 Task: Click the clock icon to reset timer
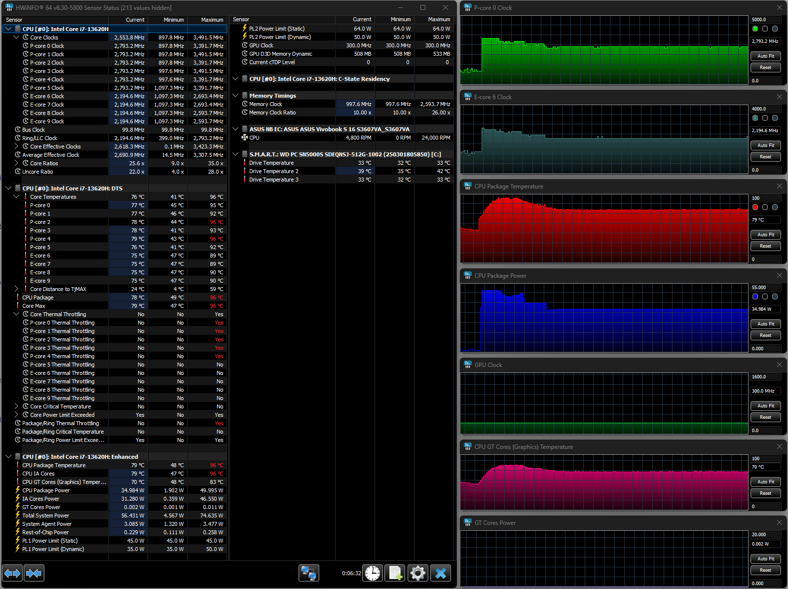373,573
